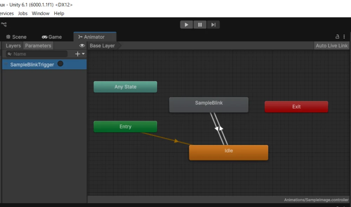Click the search icon in the Name field
351x207 pixels.
click(x=9, y=54)
